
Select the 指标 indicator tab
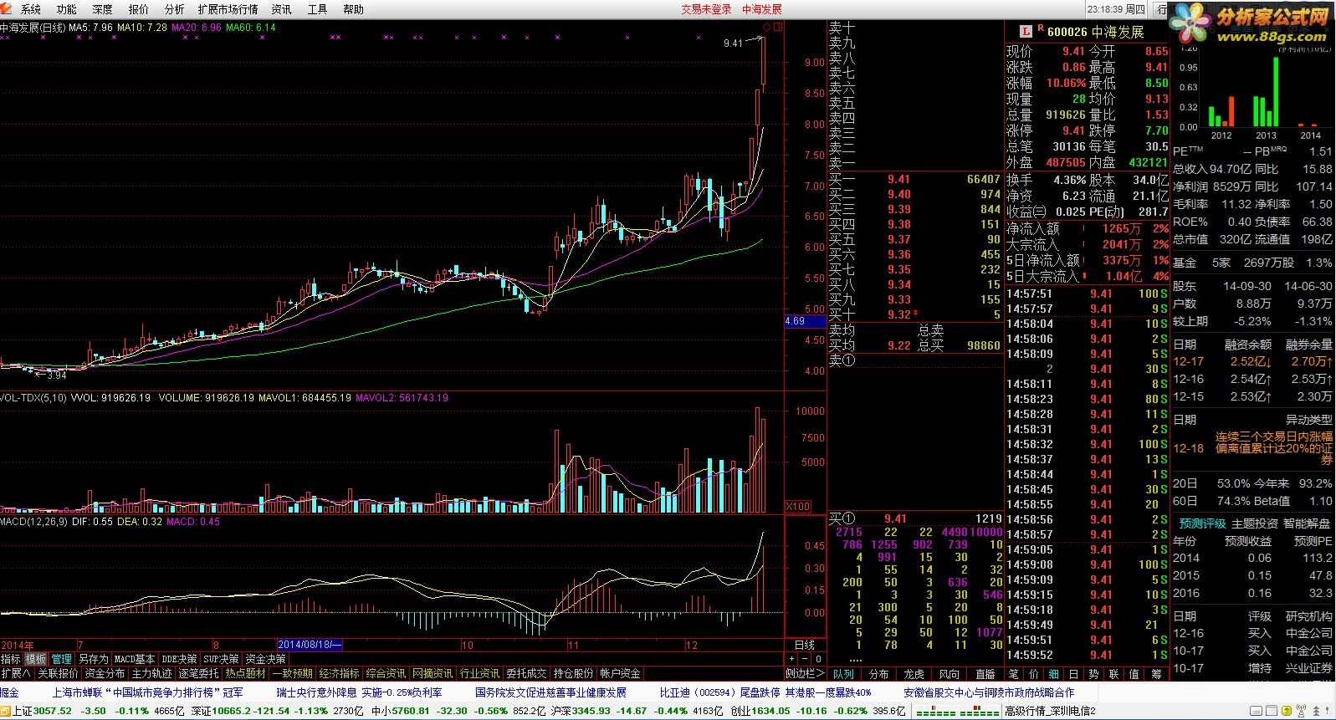tap(11, 659)
